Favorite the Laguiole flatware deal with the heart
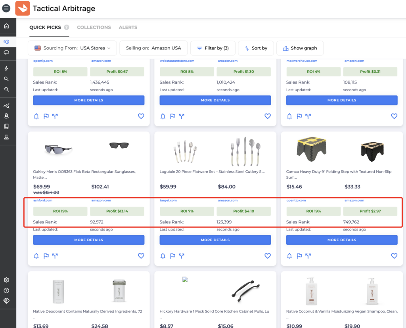 pos(268,256)
